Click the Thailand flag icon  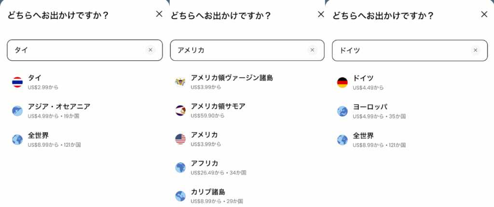[17, 82]
